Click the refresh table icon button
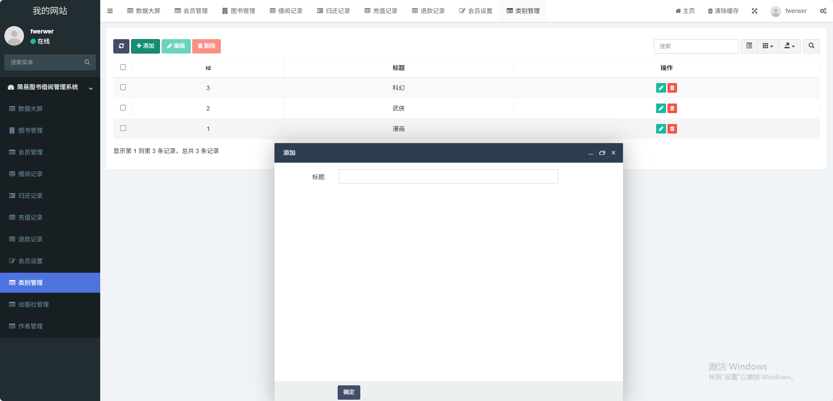833x401 pixels. 121,46
